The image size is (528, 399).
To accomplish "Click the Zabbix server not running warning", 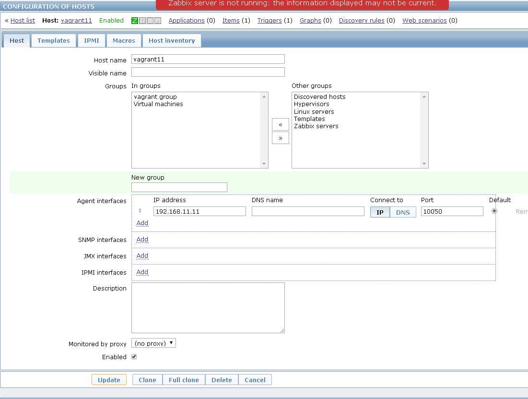I will [x=302, y=4].
